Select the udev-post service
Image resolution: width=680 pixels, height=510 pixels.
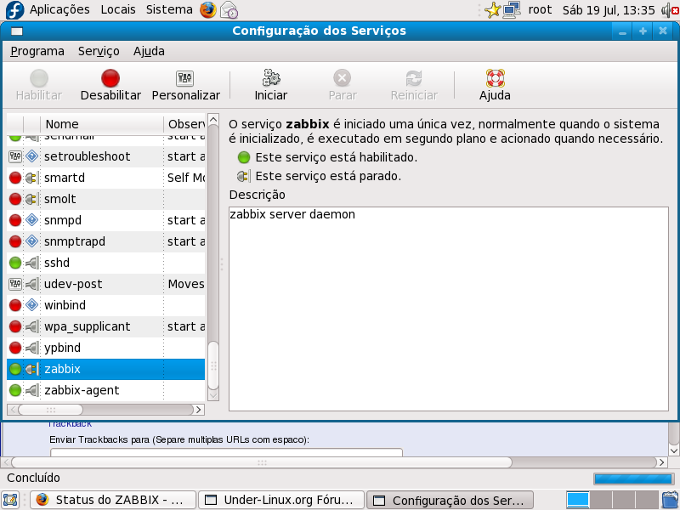105,284
